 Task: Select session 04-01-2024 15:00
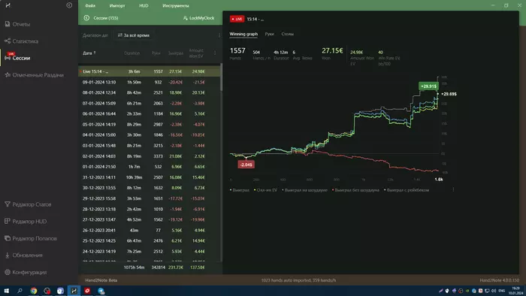150,134
